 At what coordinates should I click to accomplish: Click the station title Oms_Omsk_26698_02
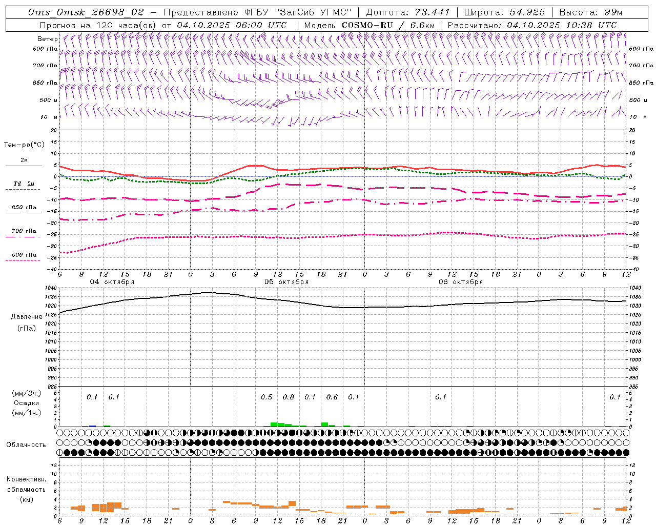click(86, 12)
